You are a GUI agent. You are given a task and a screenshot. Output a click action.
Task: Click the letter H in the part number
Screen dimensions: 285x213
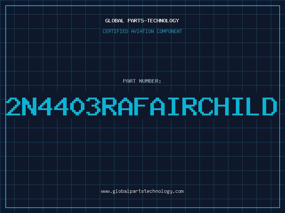coord(221,106)
